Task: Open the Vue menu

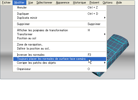Action: [30, 2]
